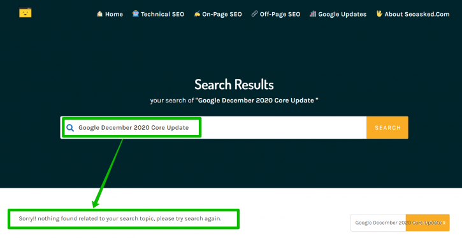The image size is (462, 238).
Task: Click the sidebar search input field
Action: [379, 223]
